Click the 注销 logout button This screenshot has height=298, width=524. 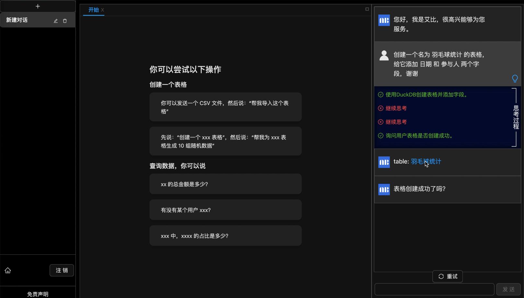(62, 271)
